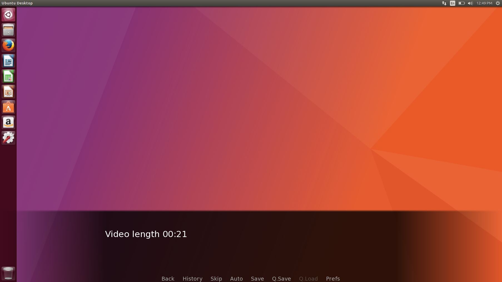The height and width of the screenshot is (282, 502).
Task: Open Ubuntu Software center icon
Action: 8,107
